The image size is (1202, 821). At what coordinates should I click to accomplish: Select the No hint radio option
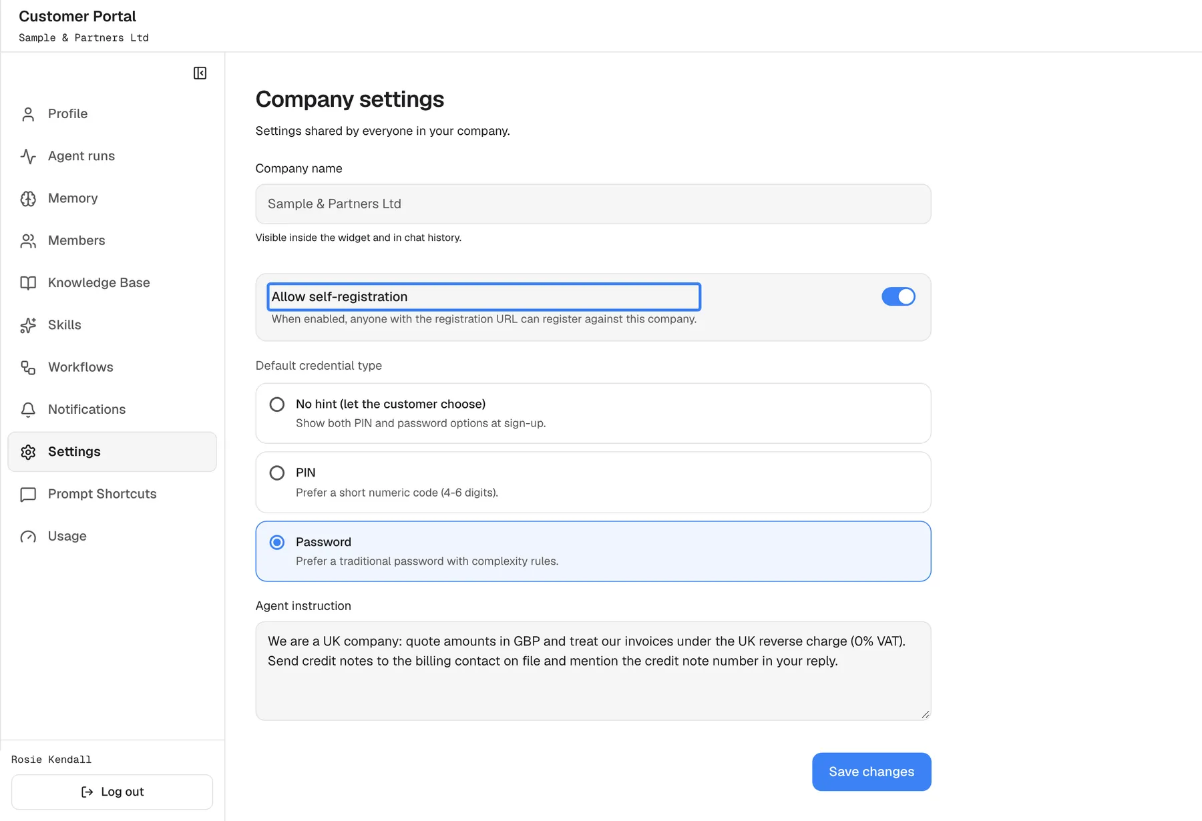276,404
